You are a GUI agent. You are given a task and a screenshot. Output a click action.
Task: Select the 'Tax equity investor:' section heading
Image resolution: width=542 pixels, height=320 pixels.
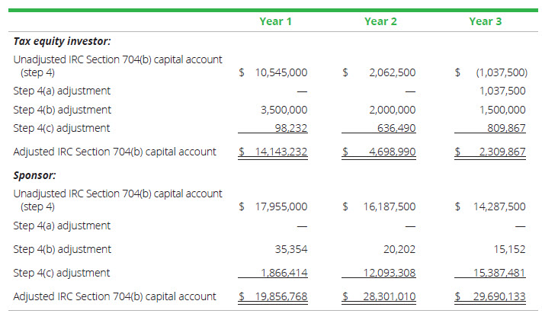point(63,42)
